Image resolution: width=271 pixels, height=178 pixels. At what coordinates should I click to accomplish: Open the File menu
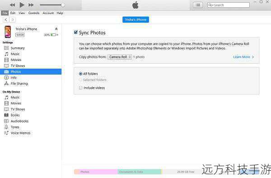5,13
